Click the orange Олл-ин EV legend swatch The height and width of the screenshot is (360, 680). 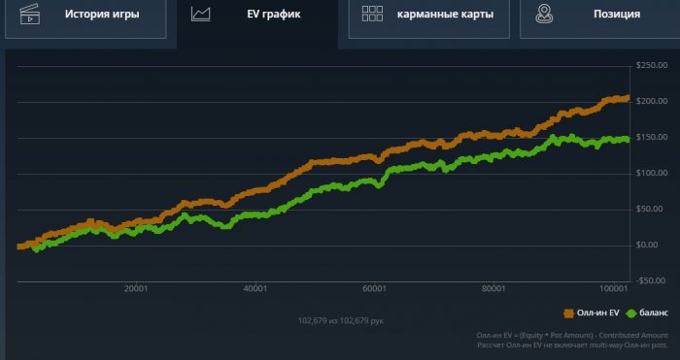point(568,313)
